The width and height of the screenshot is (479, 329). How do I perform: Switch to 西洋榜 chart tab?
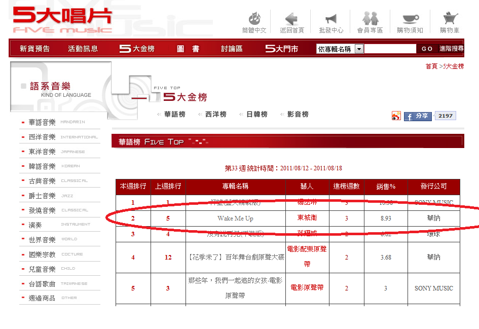click(215, 114)
